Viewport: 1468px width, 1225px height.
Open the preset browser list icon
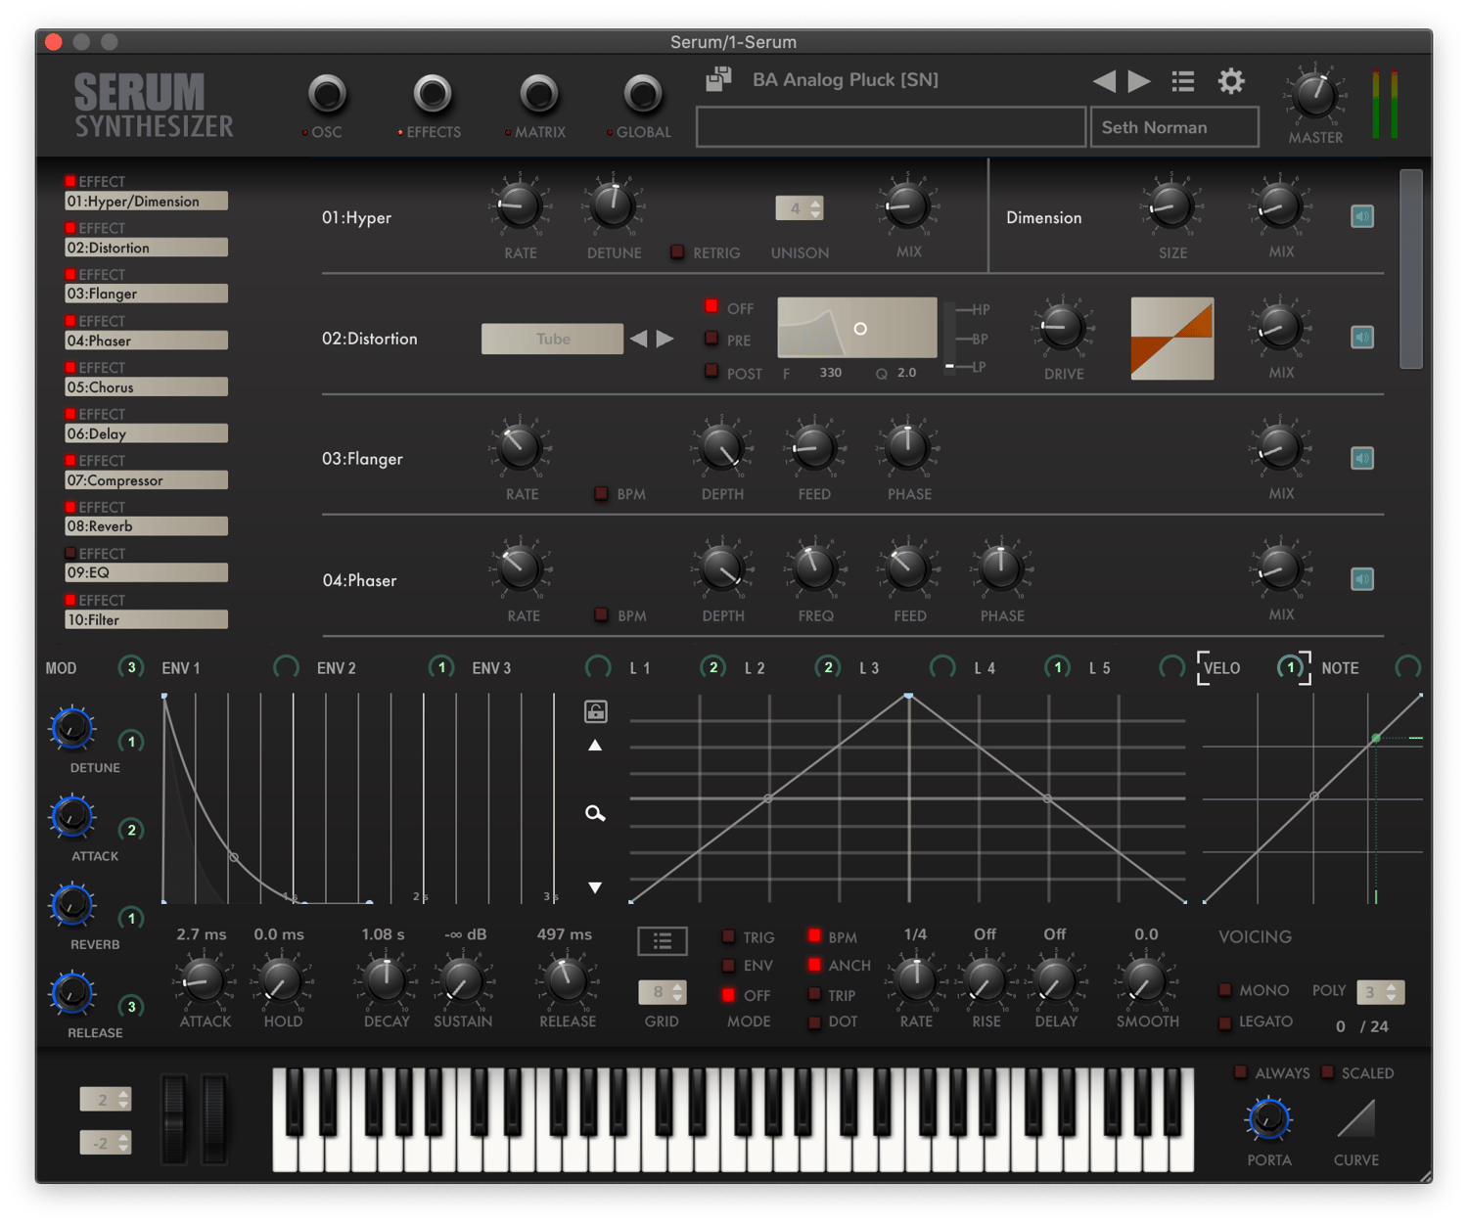click(x=1182, y=81)
